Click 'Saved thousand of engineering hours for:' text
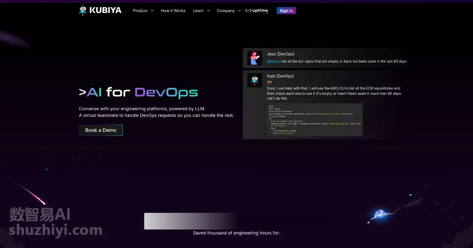The image size is (473, 248). pos(236,233)
